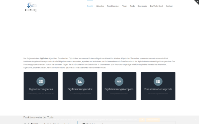This screenshot has height=124, width=199.
Task: Click 'Funktionsweise der Tools' heading
Action: click(38, 117)
